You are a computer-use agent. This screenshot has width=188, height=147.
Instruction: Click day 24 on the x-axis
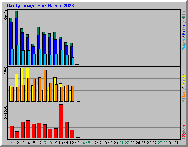(138, 143)
